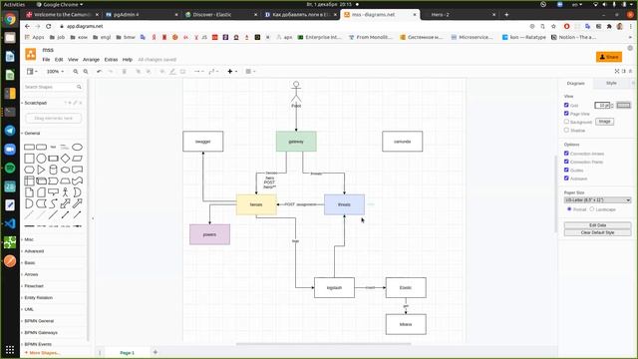Screen dimensions: 638x359
Task: Select the Square shape in General palette
Action: pos(29,159)
